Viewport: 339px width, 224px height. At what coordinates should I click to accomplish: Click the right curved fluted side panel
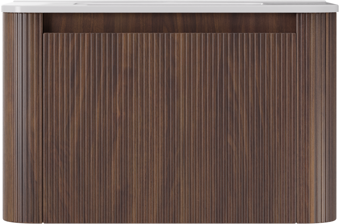tap(317, 117)
